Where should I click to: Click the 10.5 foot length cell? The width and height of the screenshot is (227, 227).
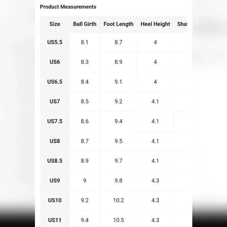[x=119, y=220]
